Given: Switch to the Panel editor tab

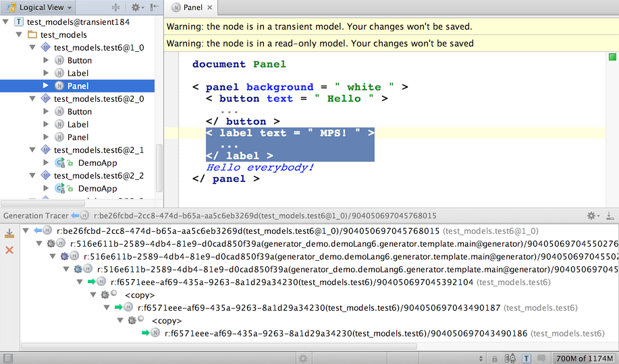Looking at the screenshot, I should (x=192, y=8).
